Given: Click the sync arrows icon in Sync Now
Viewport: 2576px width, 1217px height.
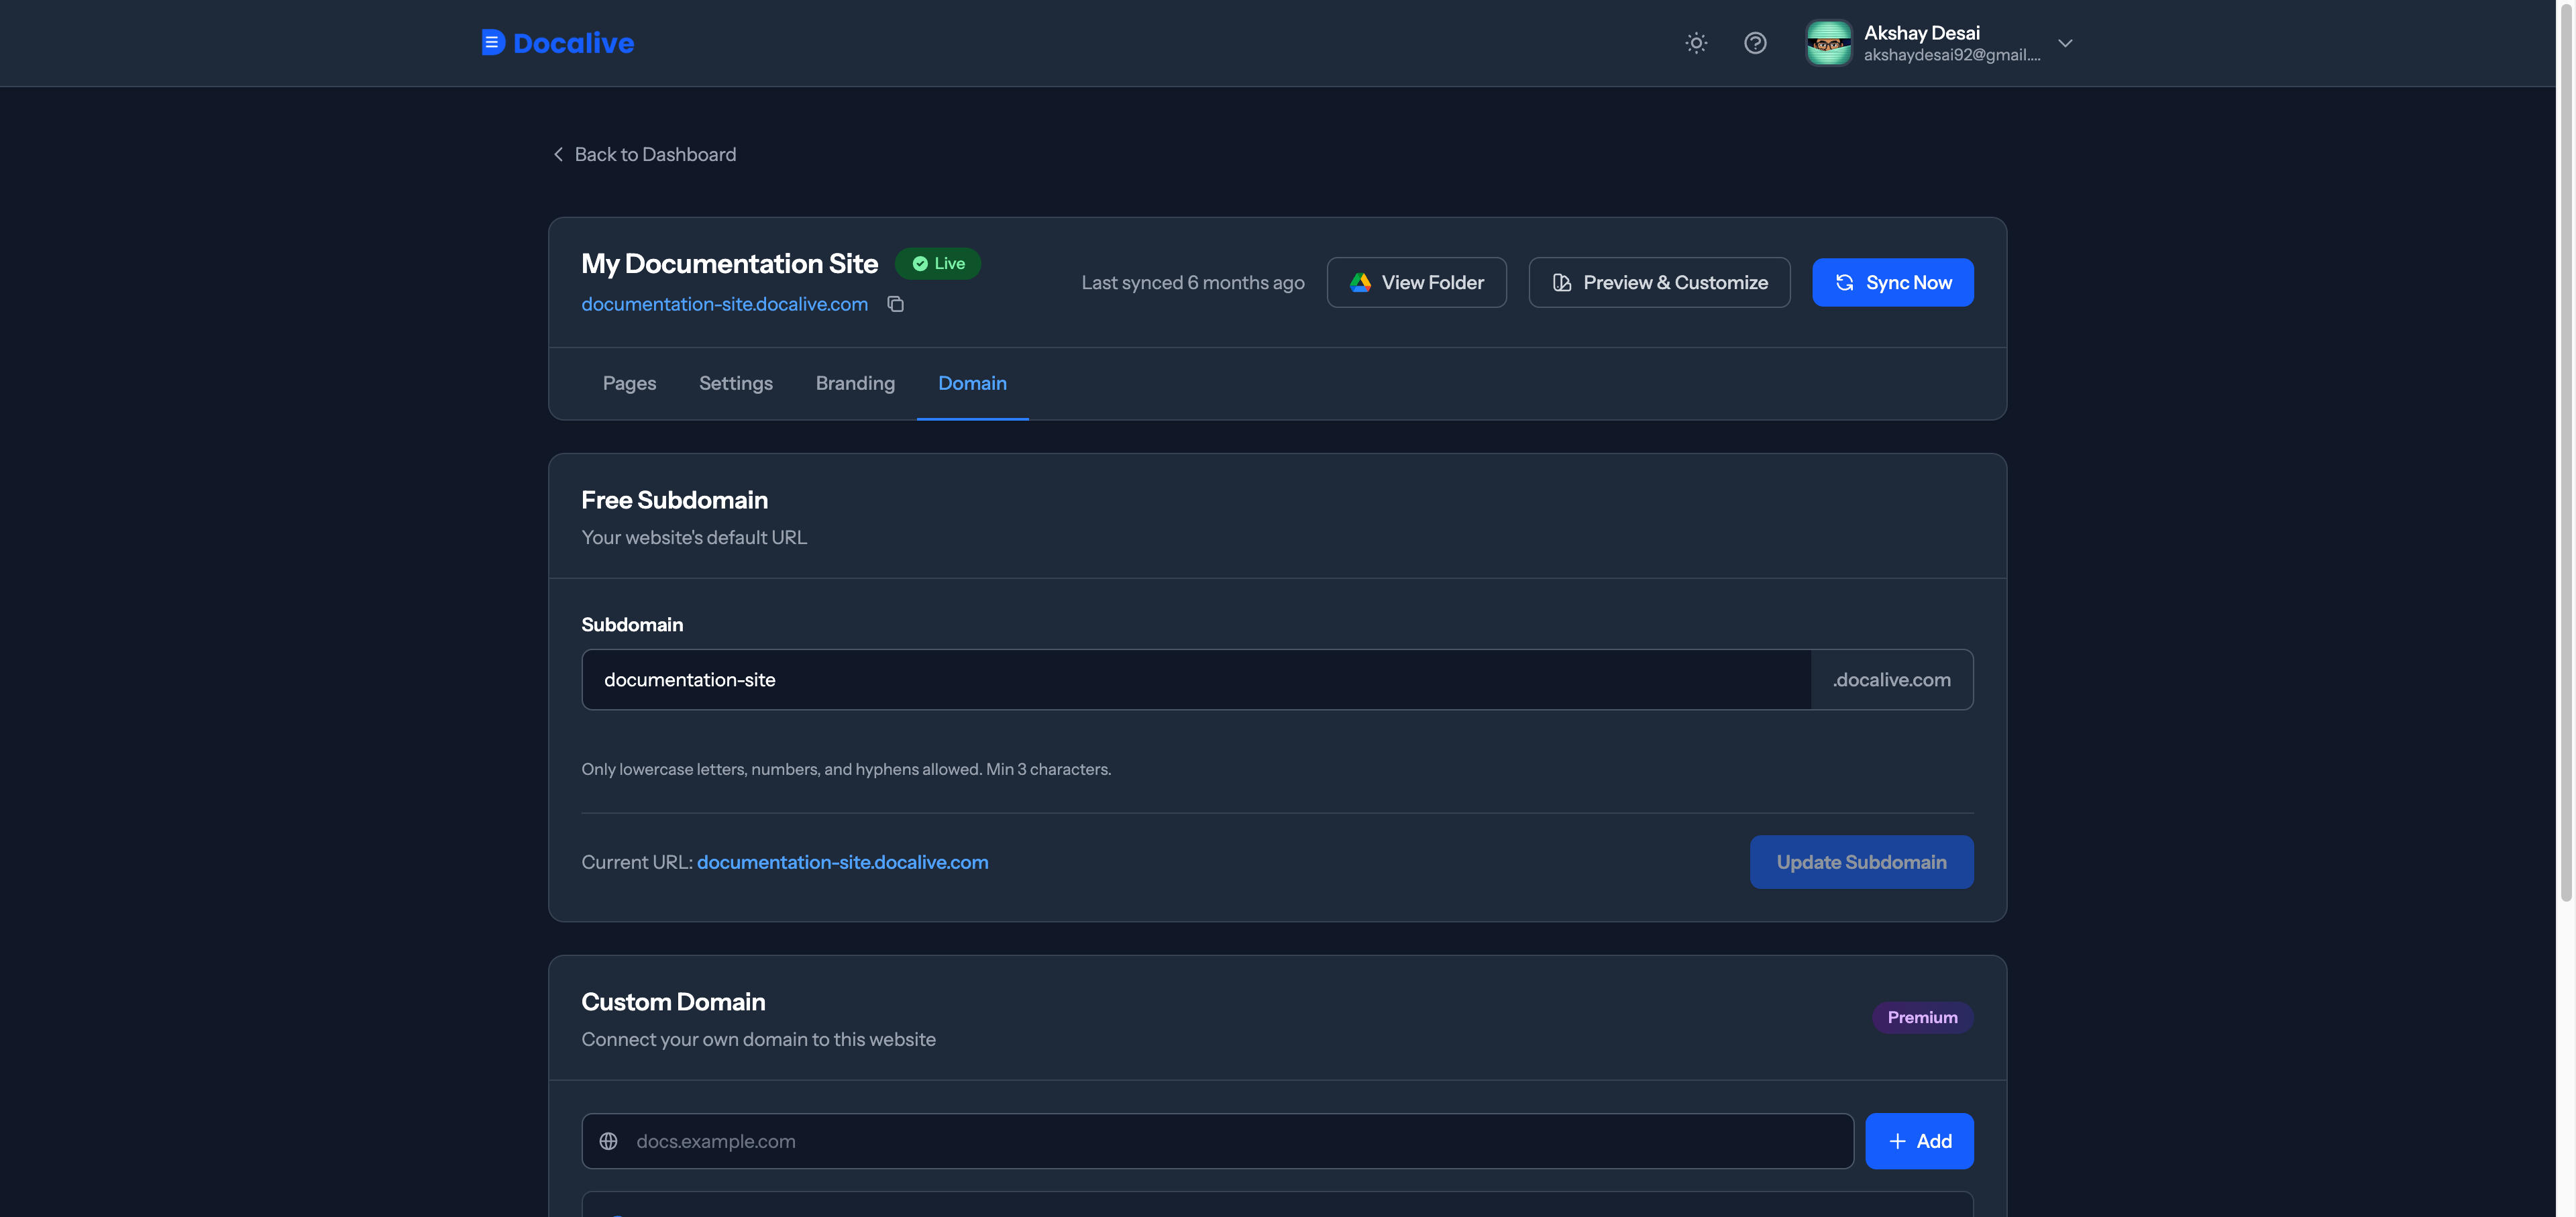Looking at the screenshot, I should point(1845,283).
